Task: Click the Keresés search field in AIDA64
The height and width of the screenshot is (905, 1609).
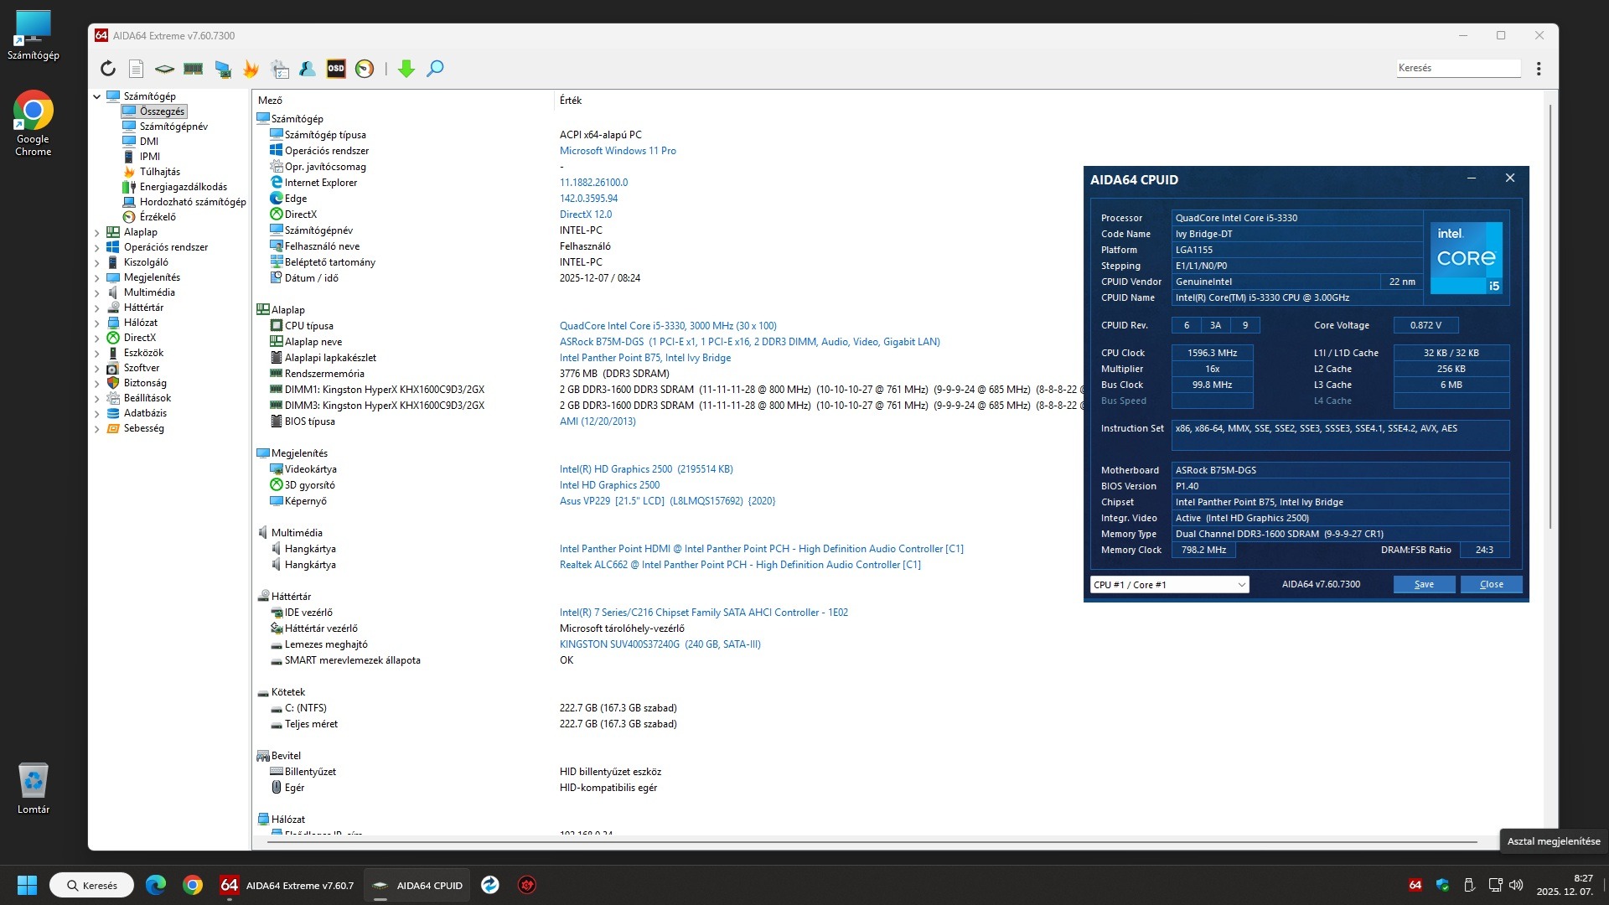Action: click(1457, 68)
